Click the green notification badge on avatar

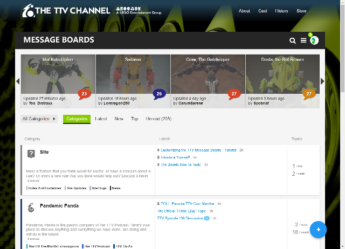click(310, 34)
